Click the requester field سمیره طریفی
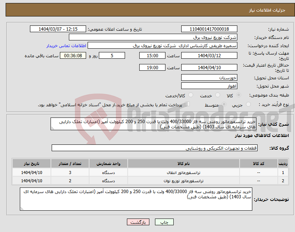This screenshot has width=295, height=232. [162, 46]
